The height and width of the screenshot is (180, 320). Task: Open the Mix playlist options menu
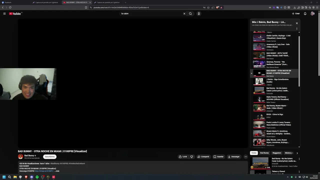click(x=297, y=29)
